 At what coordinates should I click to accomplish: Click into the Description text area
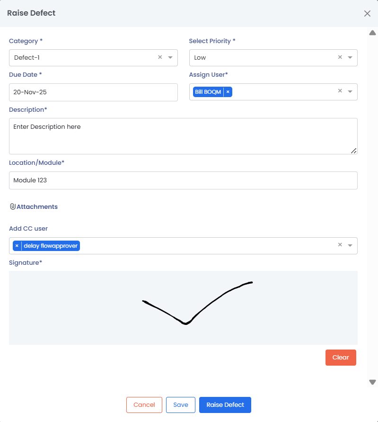[x=183, y=136]
